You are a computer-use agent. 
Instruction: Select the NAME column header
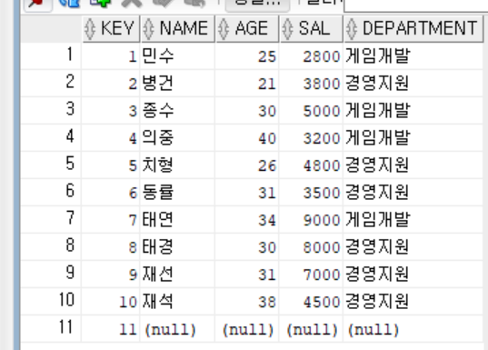(178, 29)
